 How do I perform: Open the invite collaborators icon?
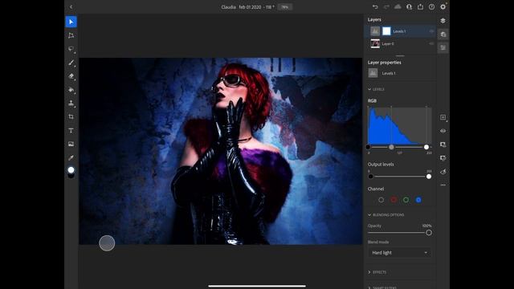[x=409, y=7]
